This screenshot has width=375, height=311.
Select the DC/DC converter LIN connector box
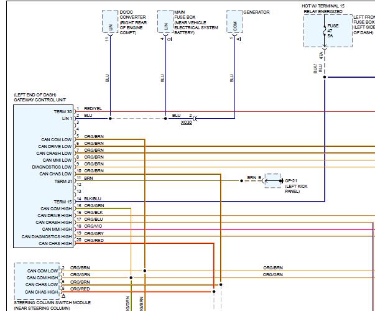110,22
